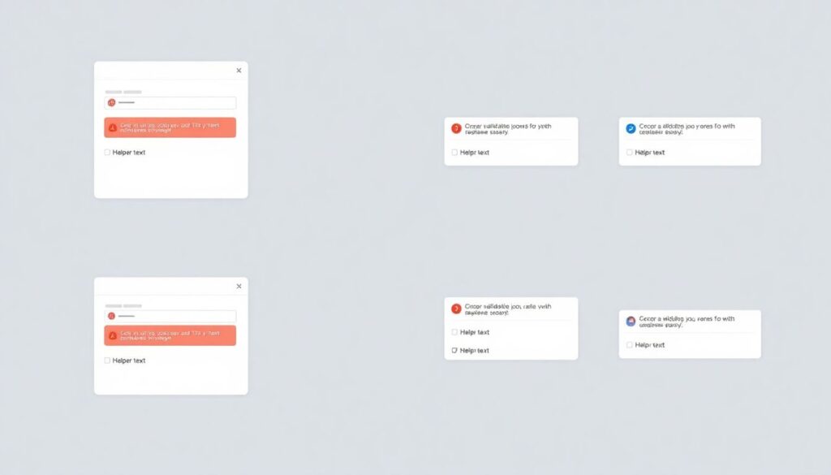Click the red status icon in the top middle card
Viewport: 831px width, 475px height.
[456, 128]
